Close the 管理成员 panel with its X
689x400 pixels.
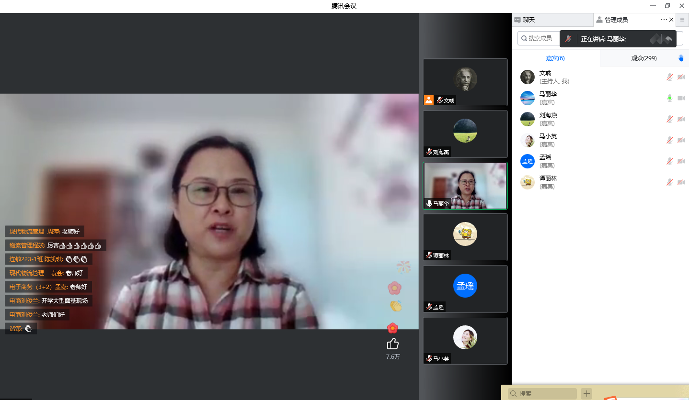pyautogui.click(x=671, y=20)
